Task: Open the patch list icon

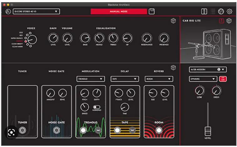Action: (x=213, y=12)
